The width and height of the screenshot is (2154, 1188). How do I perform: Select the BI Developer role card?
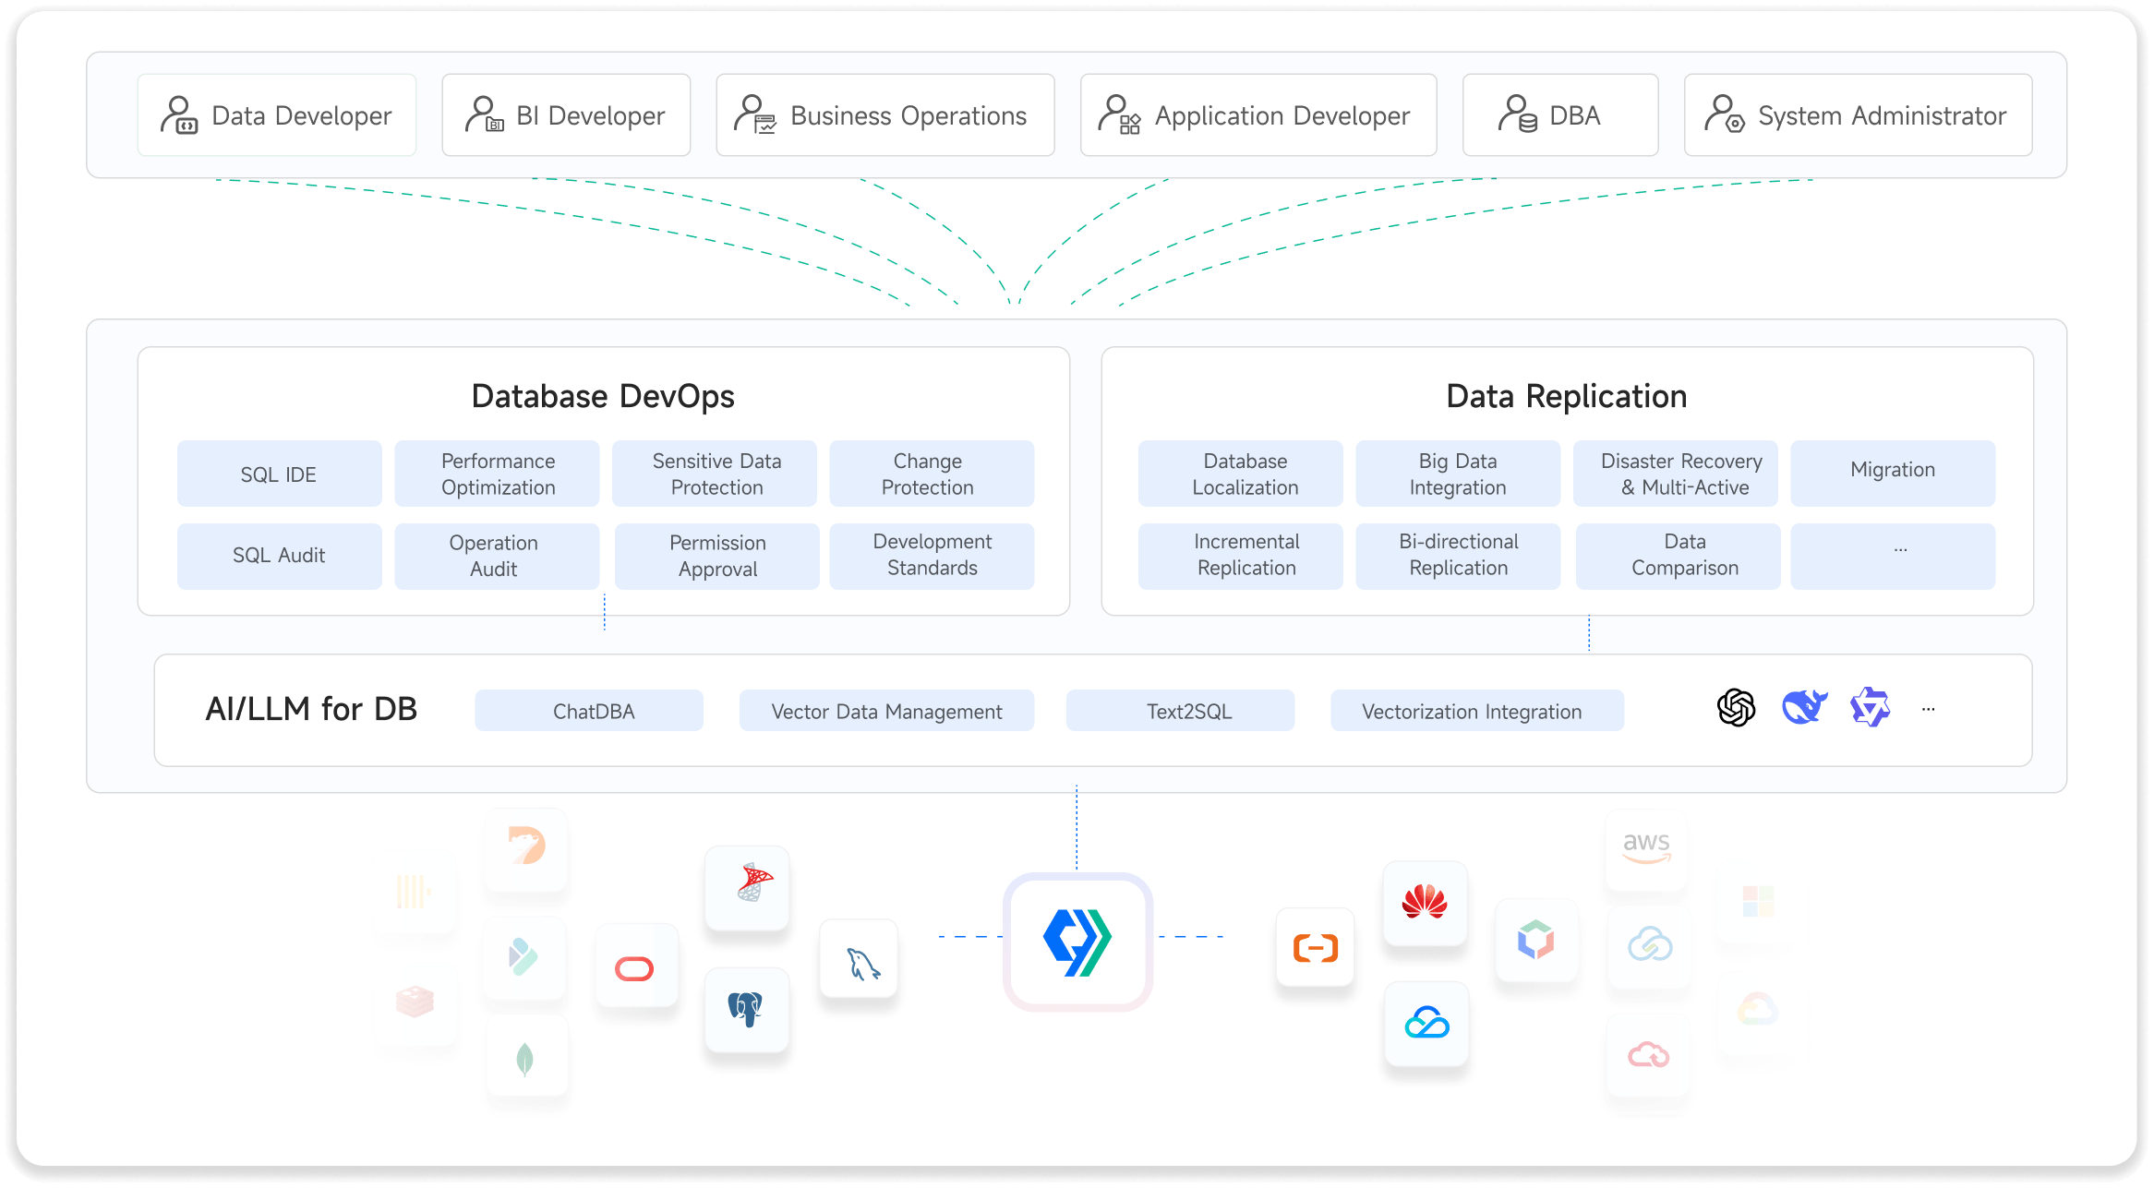[566, 115]
